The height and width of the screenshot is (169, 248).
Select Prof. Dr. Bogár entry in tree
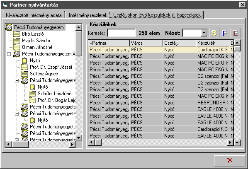(56, 100)
